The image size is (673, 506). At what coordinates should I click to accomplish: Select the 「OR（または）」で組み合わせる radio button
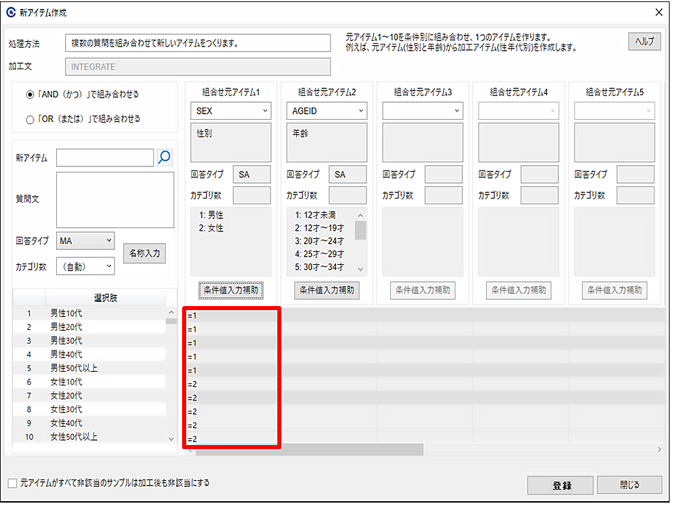(x=30, y=119)
